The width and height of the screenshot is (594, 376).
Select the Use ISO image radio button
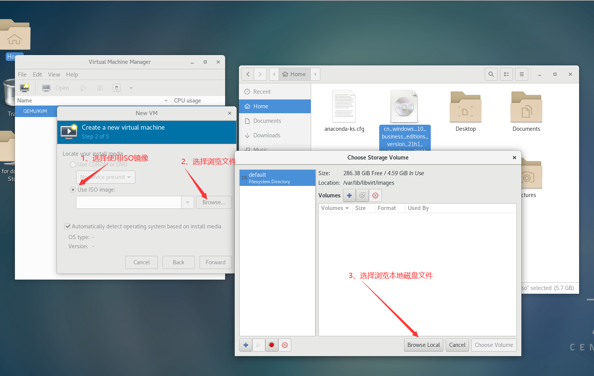(73, 189)
